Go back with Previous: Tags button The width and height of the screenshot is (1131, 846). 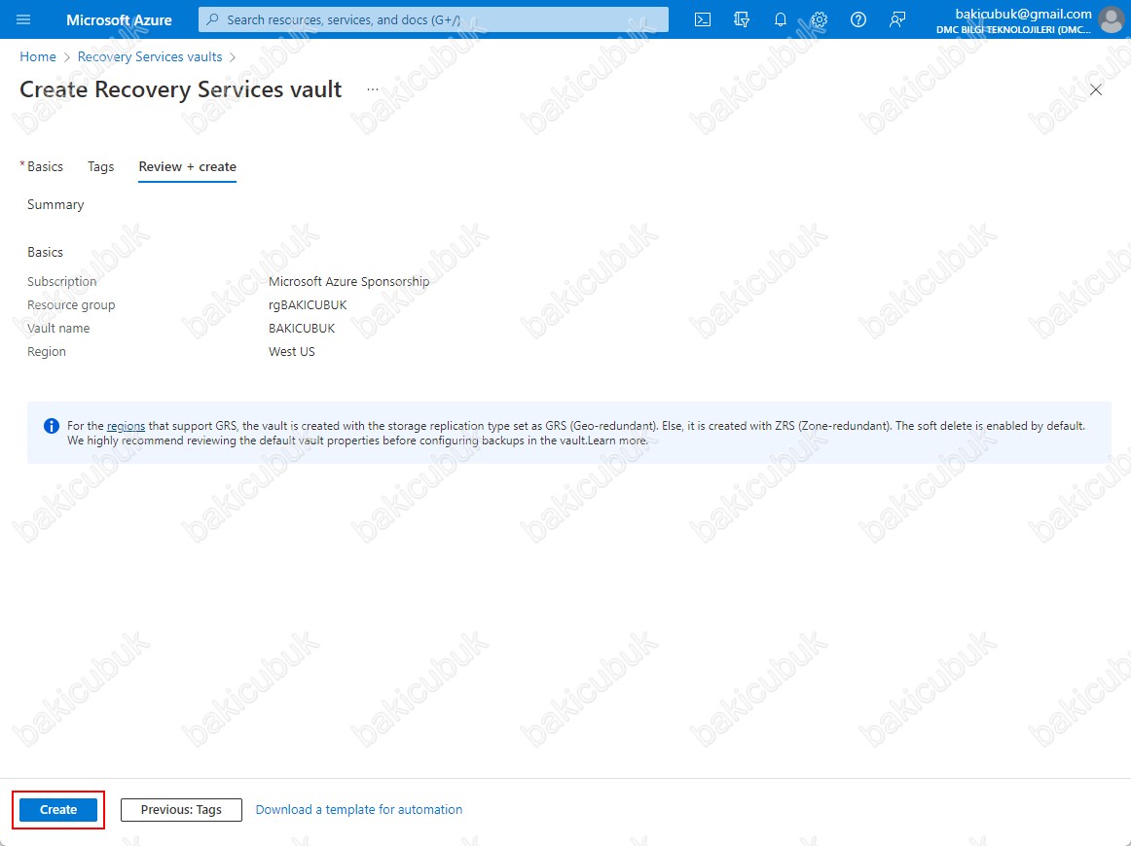(x=181, y=809)
